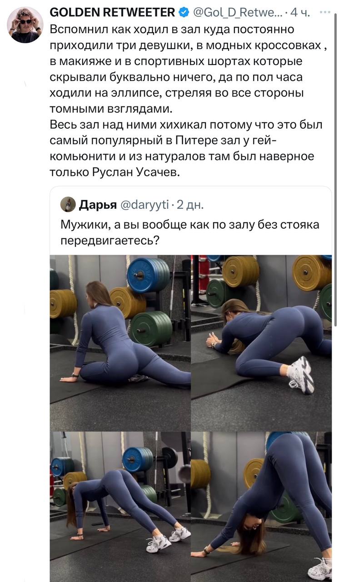Open the three-dot more options menu

[325, 12]
